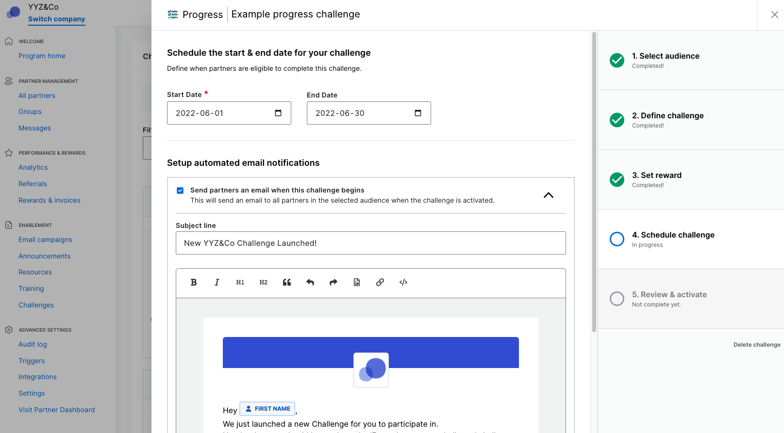
Task: Click the Set reward completed checkmark
Action: 617,179
